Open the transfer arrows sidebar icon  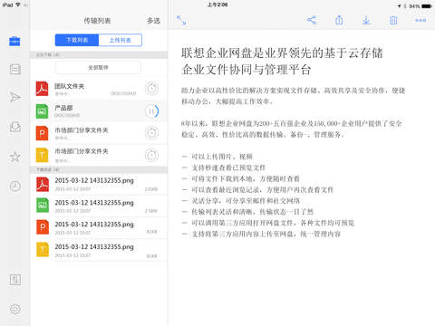click(14, 280)
